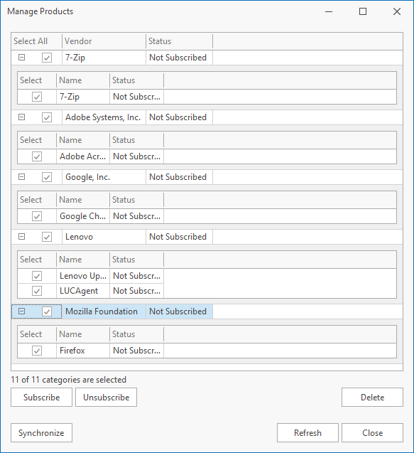This screenshot has height=453, width=414.
Task: Uncheck the 7-Zip product checkbox
Action: (x=37, y=97)
